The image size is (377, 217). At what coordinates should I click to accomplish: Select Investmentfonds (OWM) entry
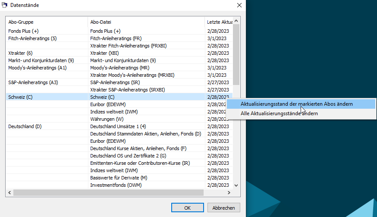click(116, 185)
